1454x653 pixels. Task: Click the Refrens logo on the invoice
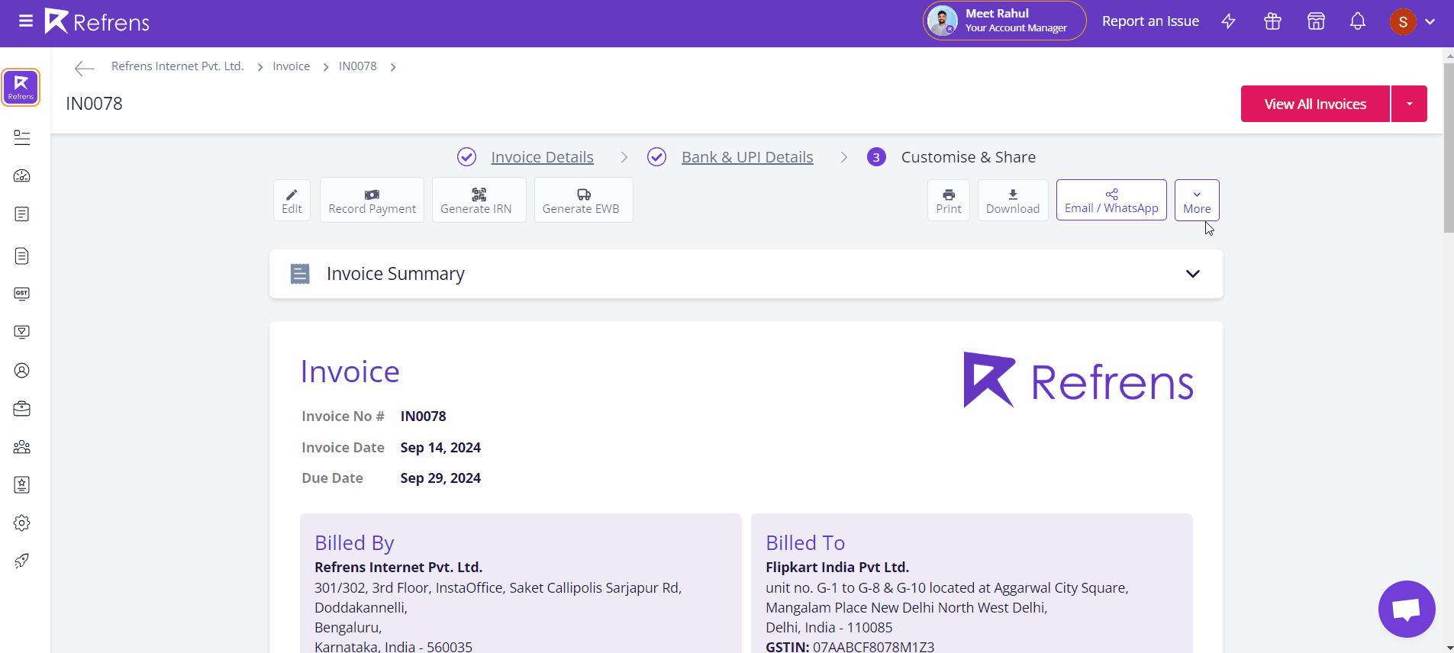pyautogui.click(x=1078, y=380)
